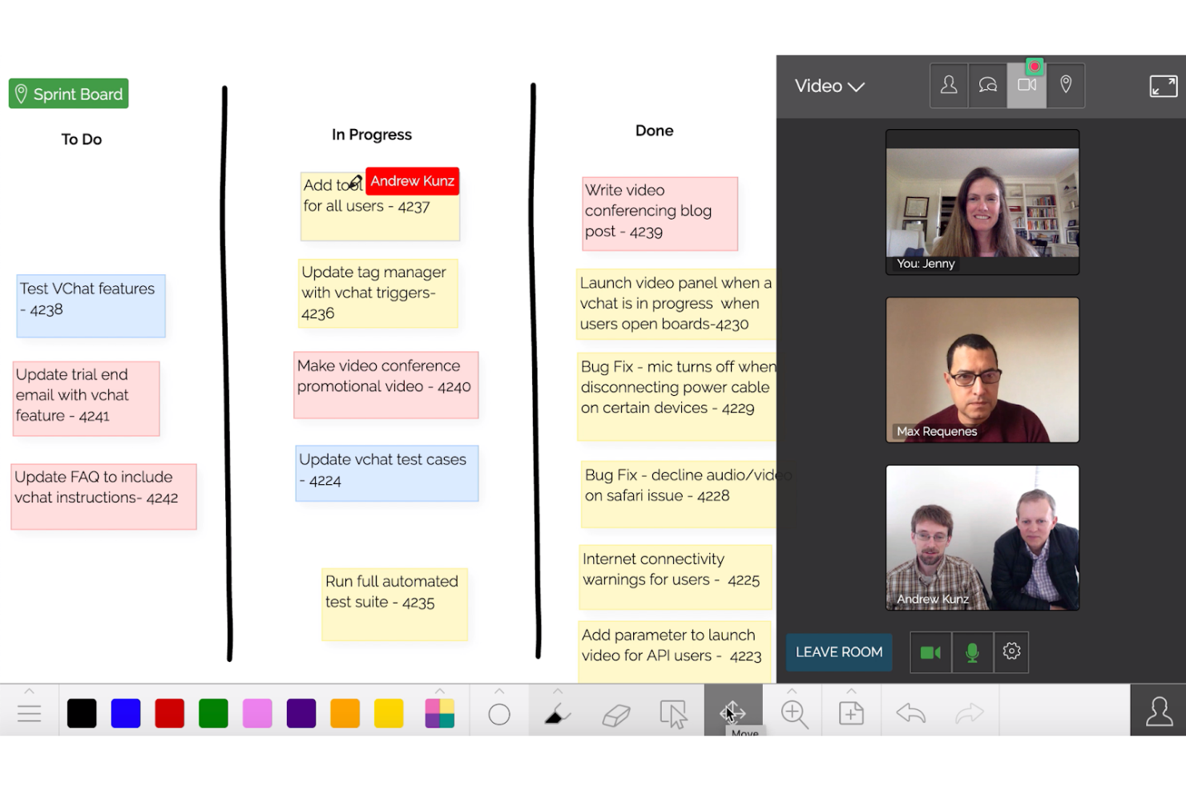The height and width of the screenshot is (791, 1186).
Task: Expand the zoom options chevron
Action: [792, 691]
